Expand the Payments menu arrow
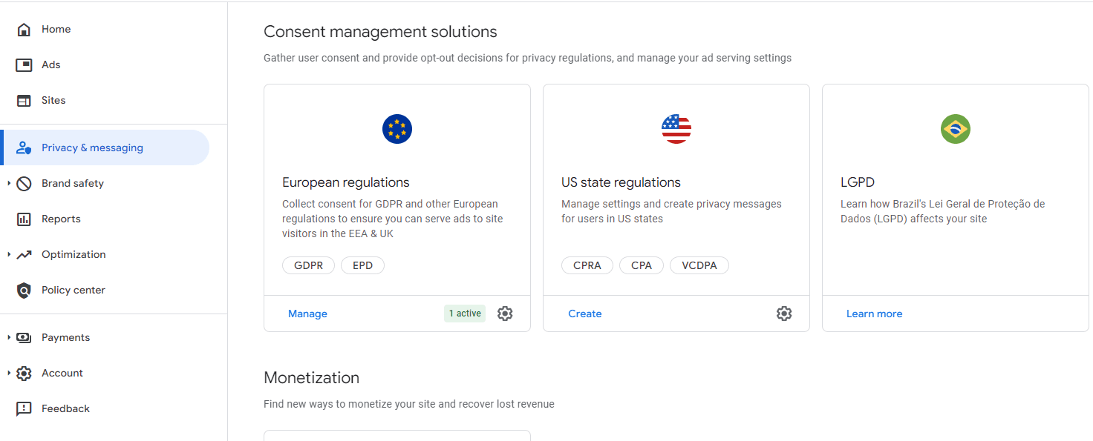This screenshot has width=1093, height=441. (x=9, y=338)
